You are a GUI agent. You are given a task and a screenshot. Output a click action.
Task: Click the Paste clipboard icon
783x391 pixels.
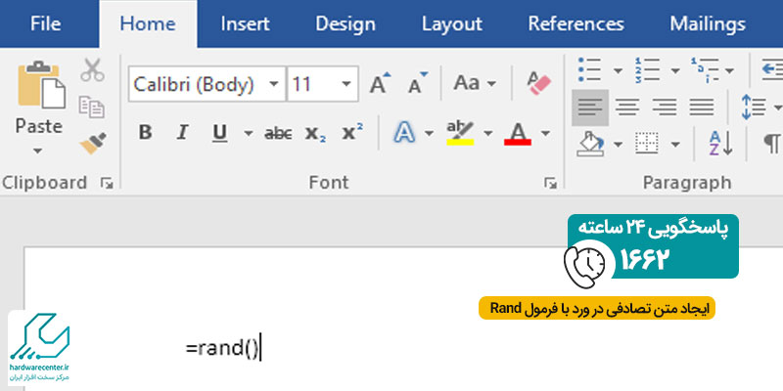pyautogui.click(x=41, y=85)
